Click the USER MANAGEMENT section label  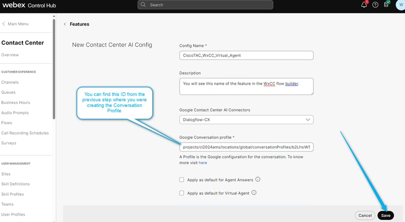point(16,163)
